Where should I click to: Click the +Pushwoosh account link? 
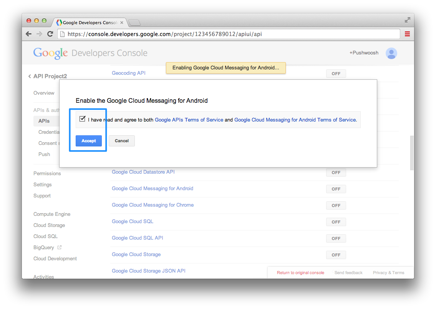pyautogui.click(x=364, y=53)
